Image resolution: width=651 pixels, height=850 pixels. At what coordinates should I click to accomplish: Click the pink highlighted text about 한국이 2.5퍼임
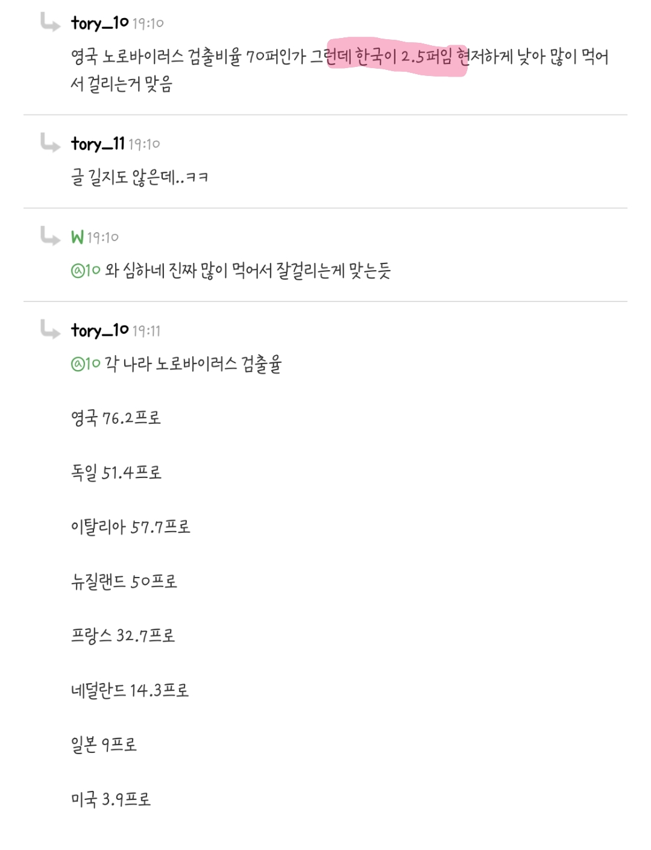tap(397, 57)
